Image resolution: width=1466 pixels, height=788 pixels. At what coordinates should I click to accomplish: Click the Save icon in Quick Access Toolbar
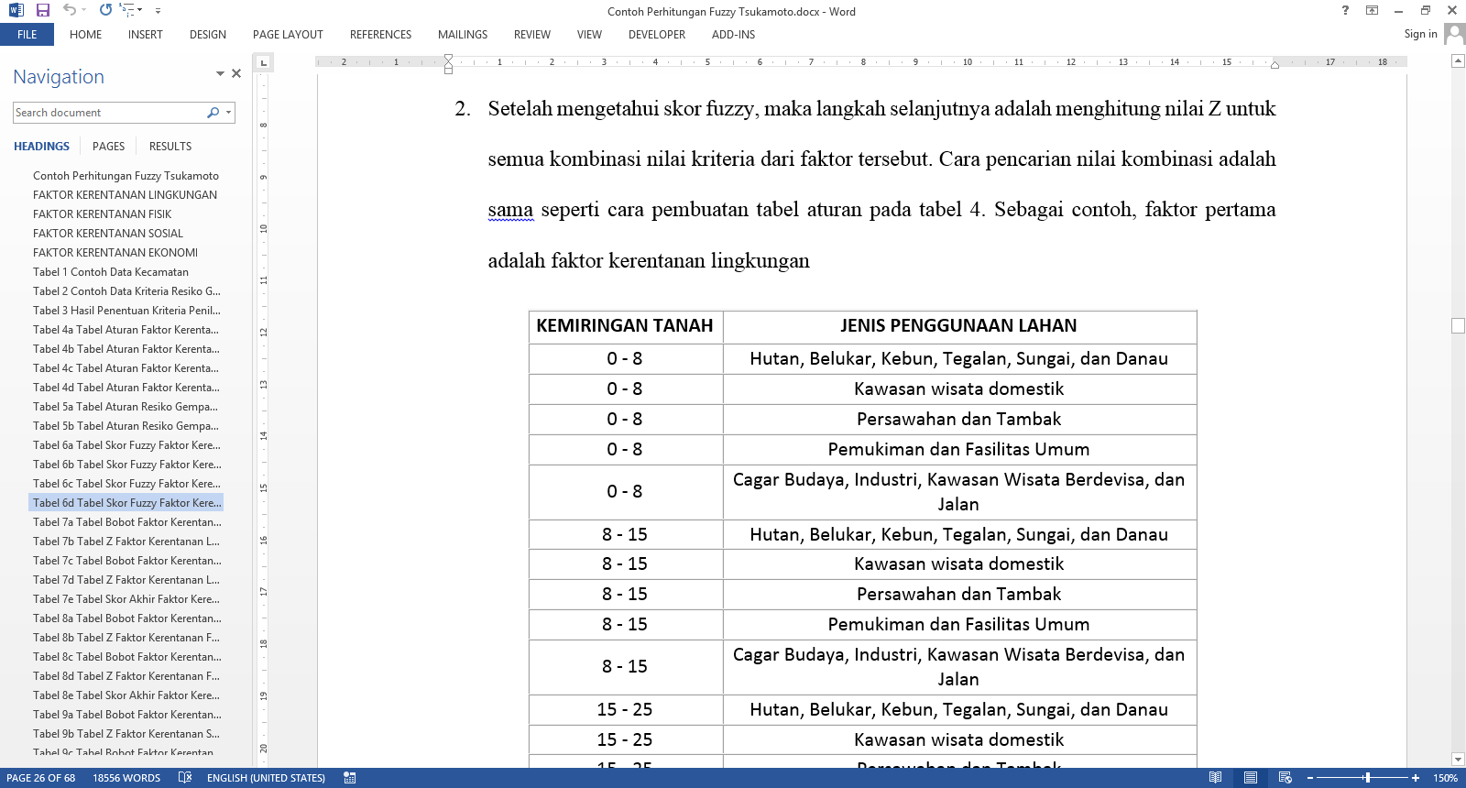pos(42,10)
